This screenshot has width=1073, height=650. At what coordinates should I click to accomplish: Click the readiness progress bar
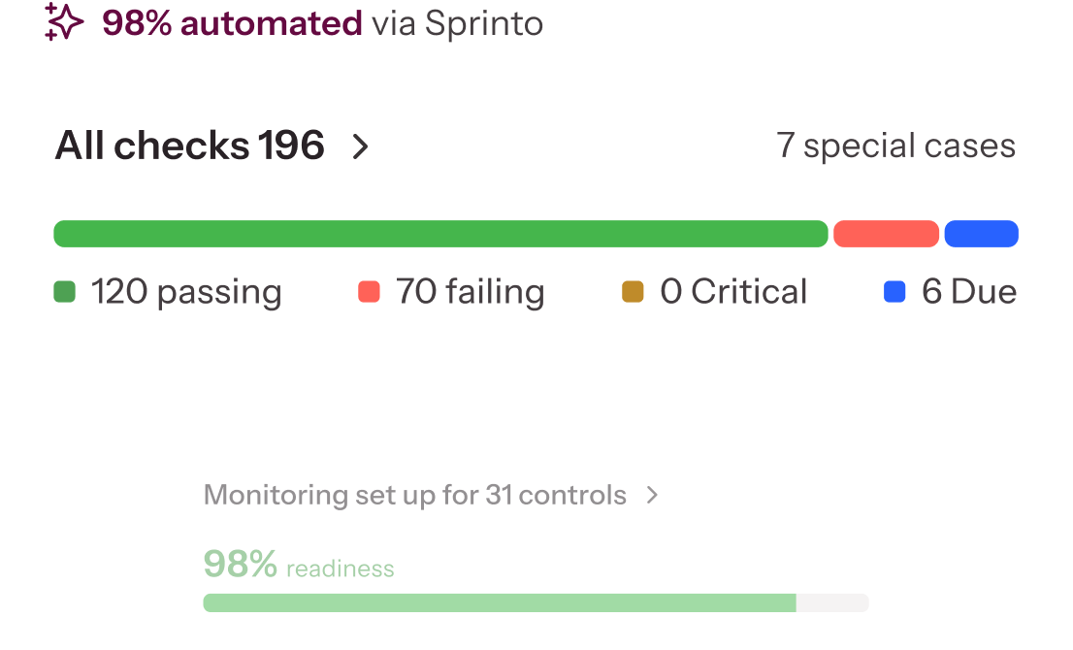536,602
